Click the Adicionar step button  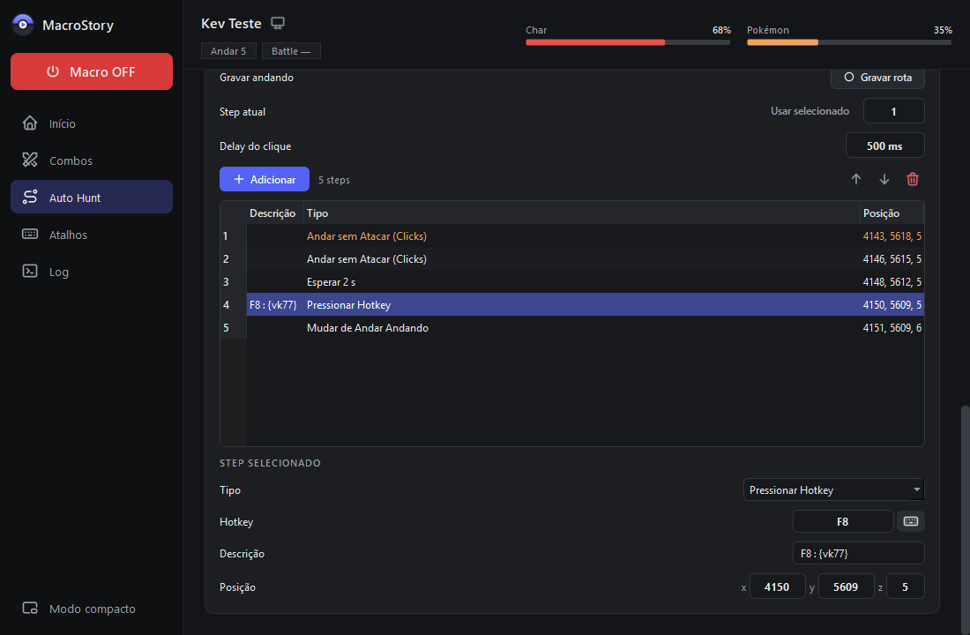pos(265,180)
